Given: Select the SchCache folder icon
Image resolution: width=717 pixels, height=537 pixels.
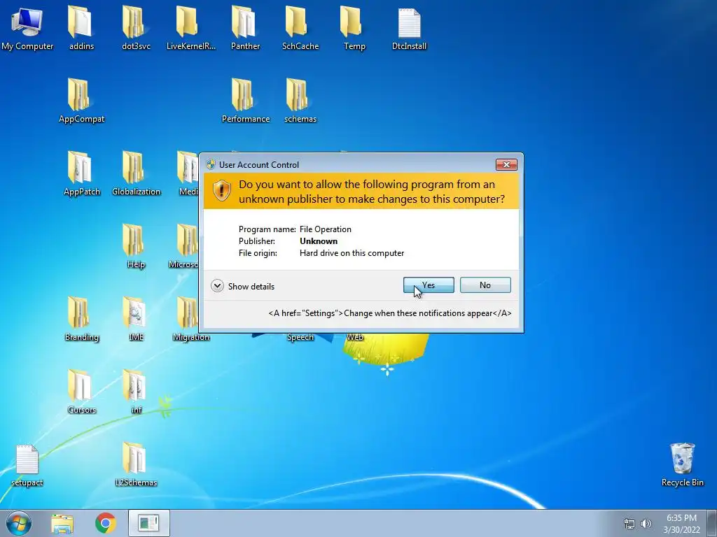Looking at the screenshot, I should 300,28.
